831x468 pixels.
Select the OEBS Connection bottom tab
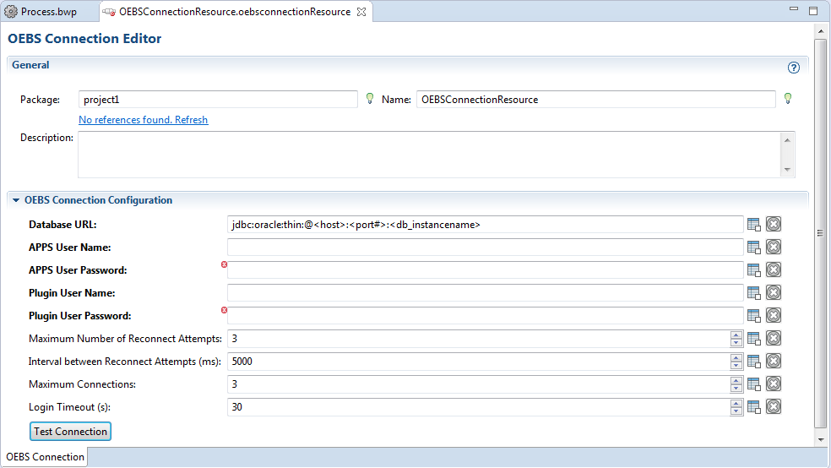[x=45, y=457]
